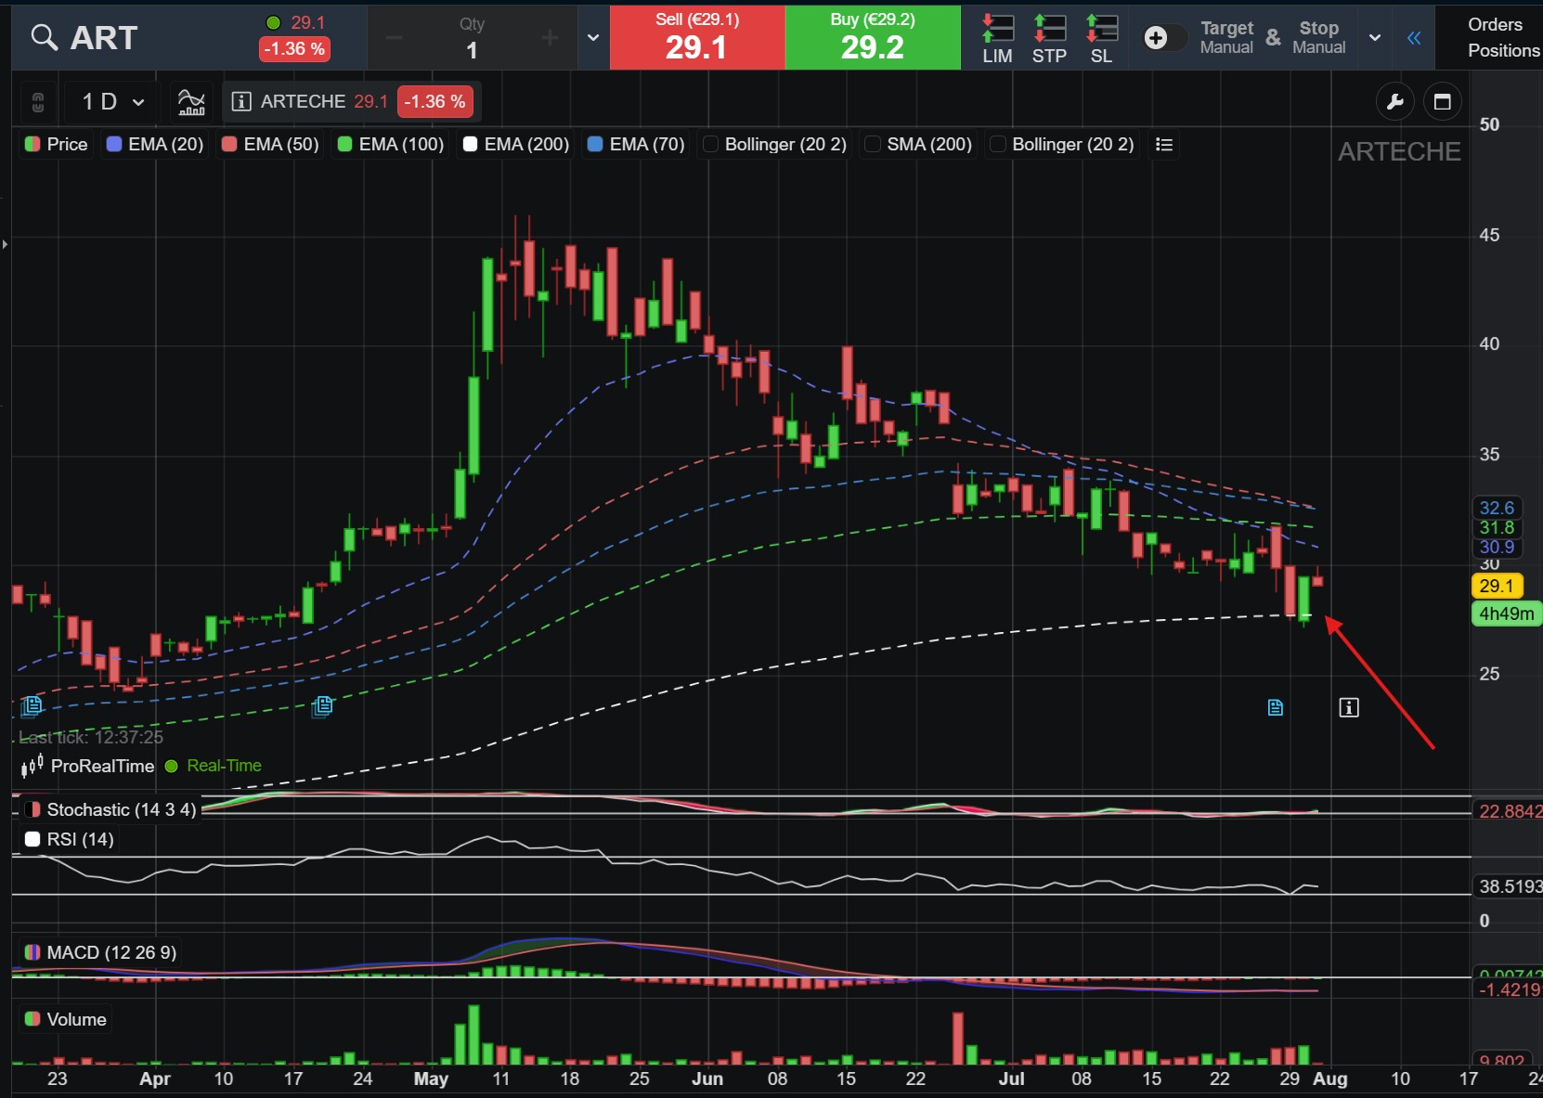Open the Stop Manual selector

(x=1319, y=37)
